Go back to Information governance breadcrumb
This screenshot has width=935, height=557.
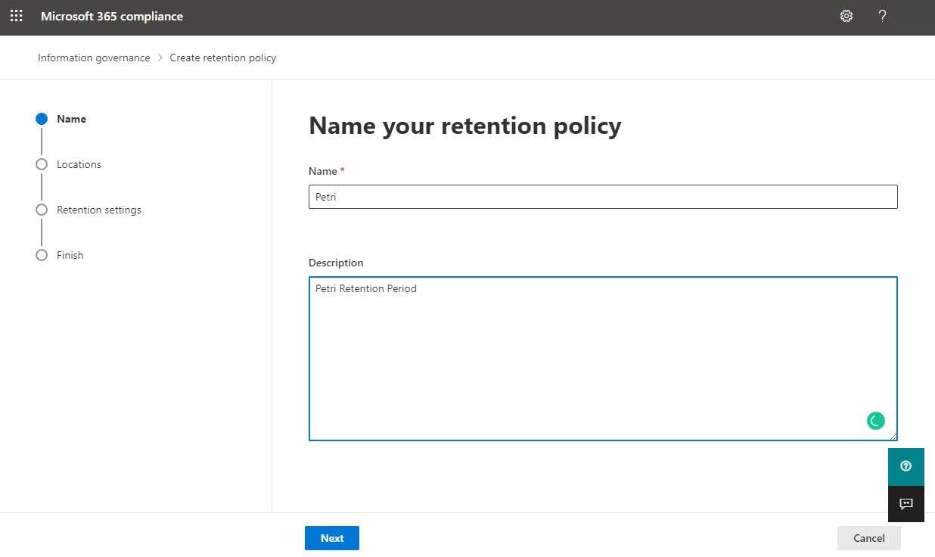click(x=94, y=58)
